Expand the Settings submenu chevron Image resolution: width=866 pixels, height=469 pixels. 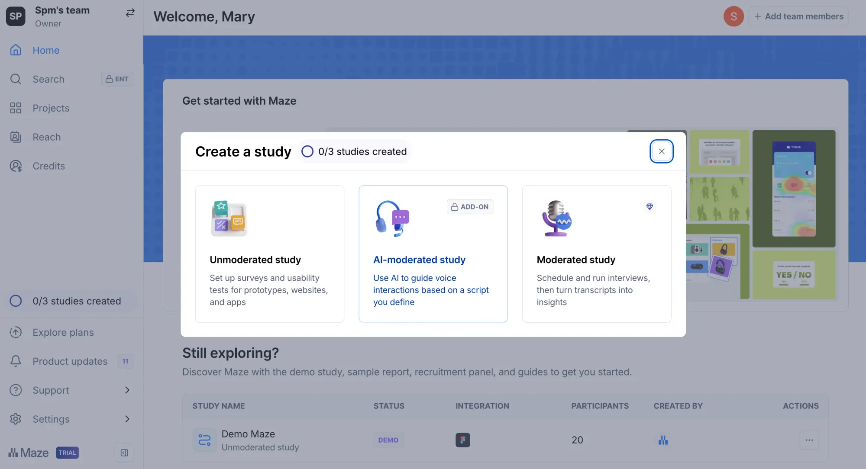[x=127, y=419]
